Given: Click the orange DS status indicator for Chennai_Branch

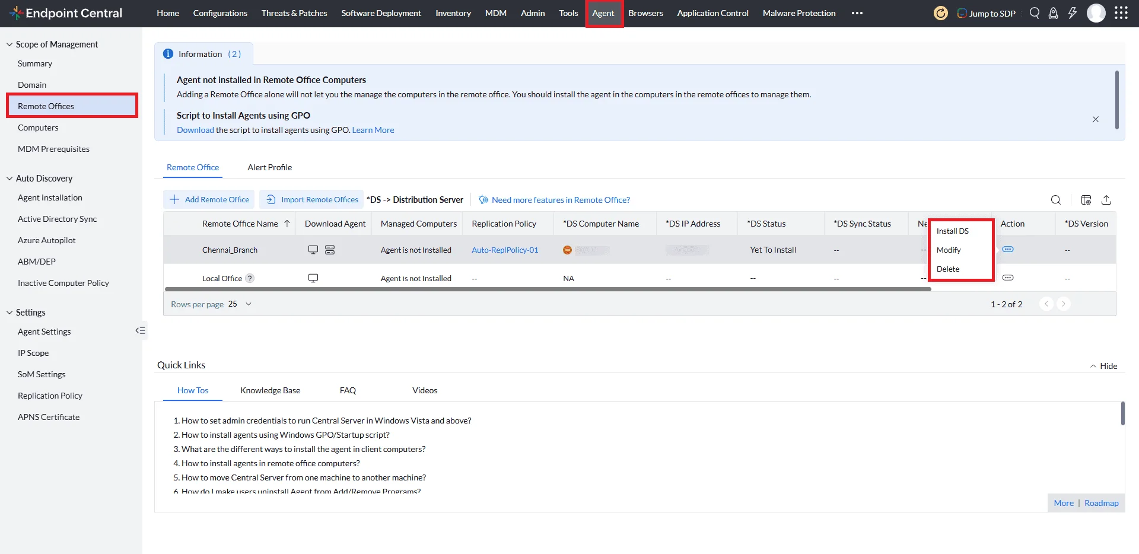Looking at the screenshot, I should pyautogui.click(x=567, y=250).
